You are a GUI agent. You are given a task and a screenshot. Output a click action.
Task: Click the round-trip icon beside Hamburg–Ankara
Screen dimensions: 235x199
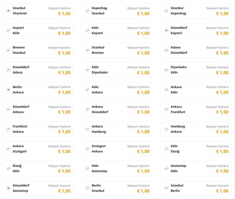coord(166,129)
